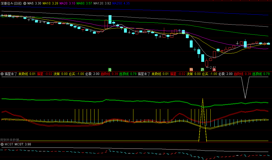Click the magenta MA20: 3.10 label
This screenshot has width=272, height=160.
click(67, 3)
